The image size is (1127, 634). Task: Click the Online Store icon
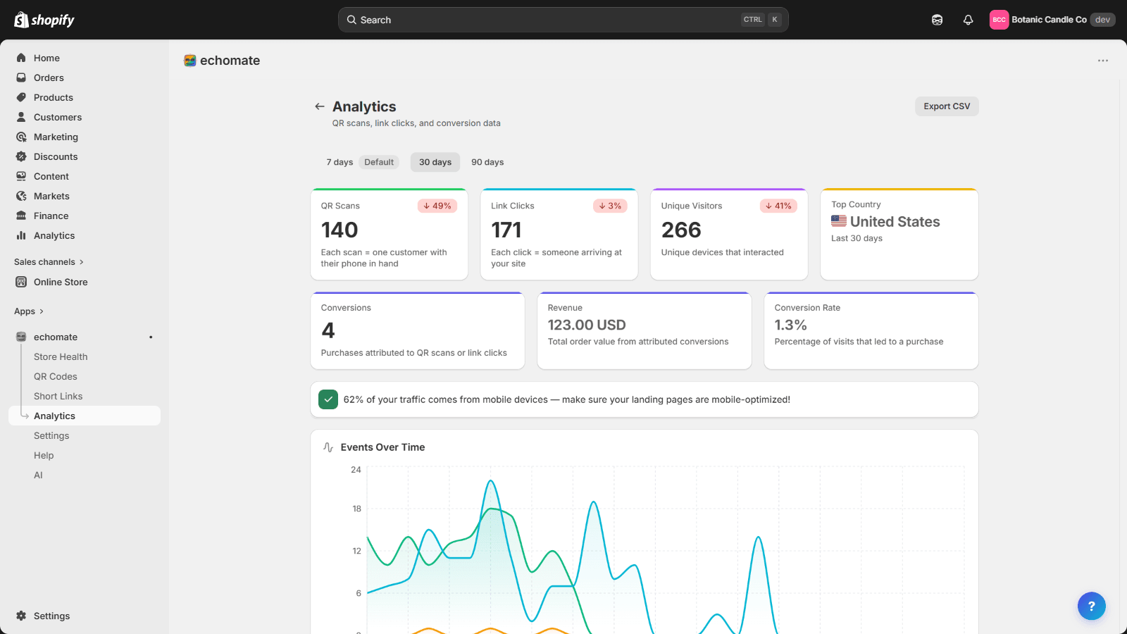point(21,282)
